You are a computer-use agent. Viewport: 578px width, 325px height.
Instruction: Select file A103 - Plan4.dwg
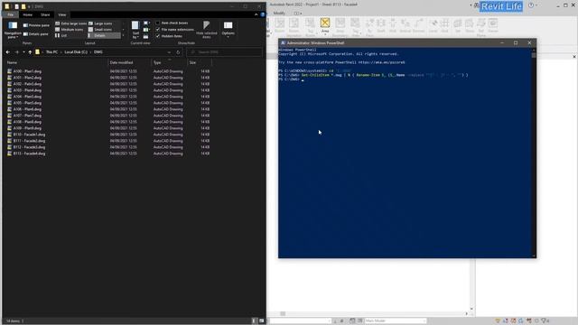pyautogui.click(x=27, y=90)
